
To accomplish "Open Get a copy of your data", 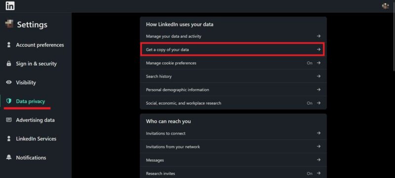I will pos(233,49).
